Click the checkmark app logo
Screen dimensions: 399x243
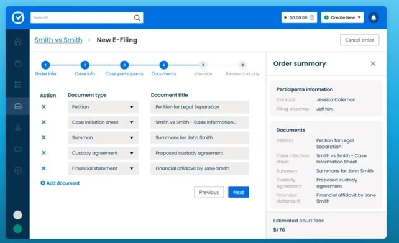(18, 17)
